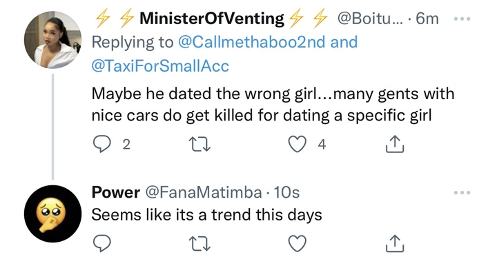The image size is (497, 259).
Task: View Power's emoji avatar
Action: click(52, 214)
